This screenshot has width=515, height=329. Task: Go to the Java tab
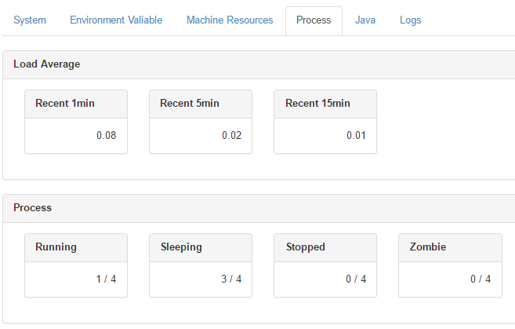pos(365,20)
